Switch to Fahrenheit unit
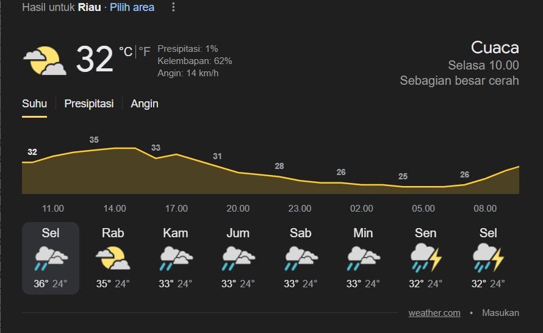 click(144, 52)
